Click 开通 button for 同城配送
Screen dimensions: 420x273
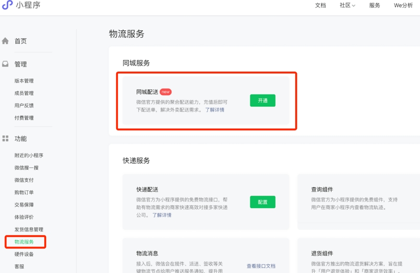pyautogui.click(x=263, y=100)
